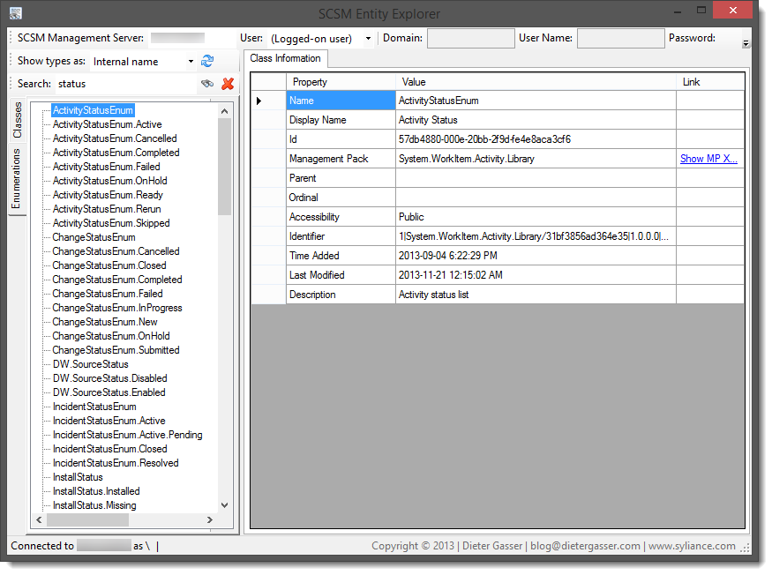Click the System.WorkItem.Activity.Library value cell
The image size is (772, 575).
tap(536, 159)
